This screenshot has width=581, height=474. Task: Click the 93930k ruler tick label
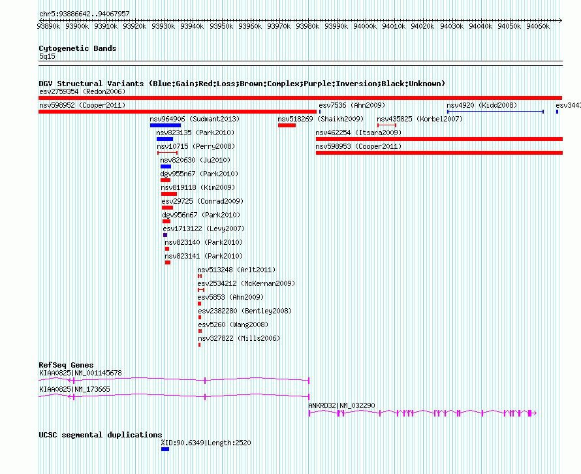[x=163, y=26]
